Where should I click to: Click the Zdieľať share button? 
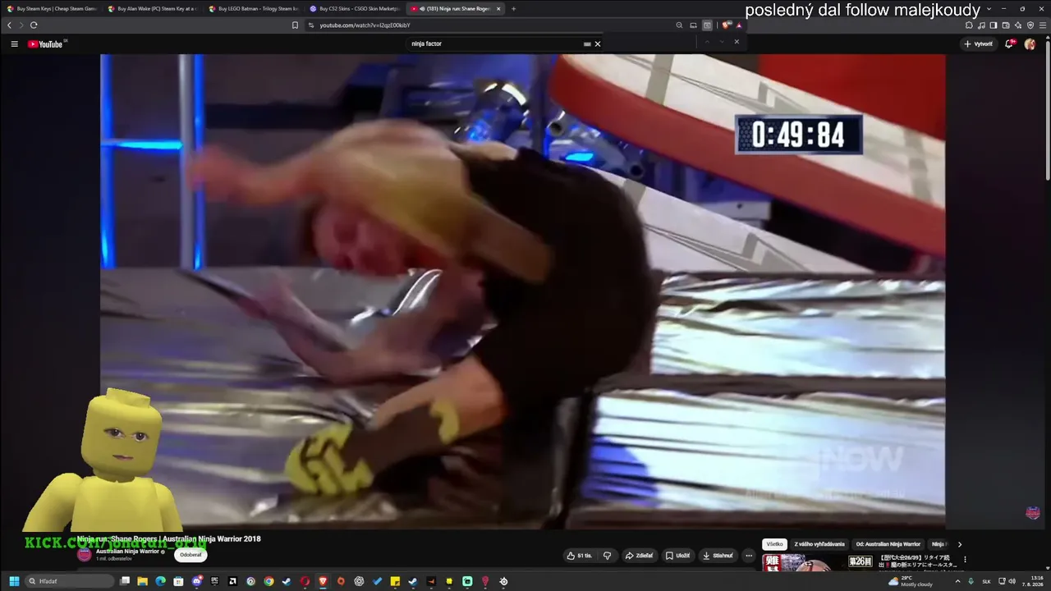pos(639,556)
